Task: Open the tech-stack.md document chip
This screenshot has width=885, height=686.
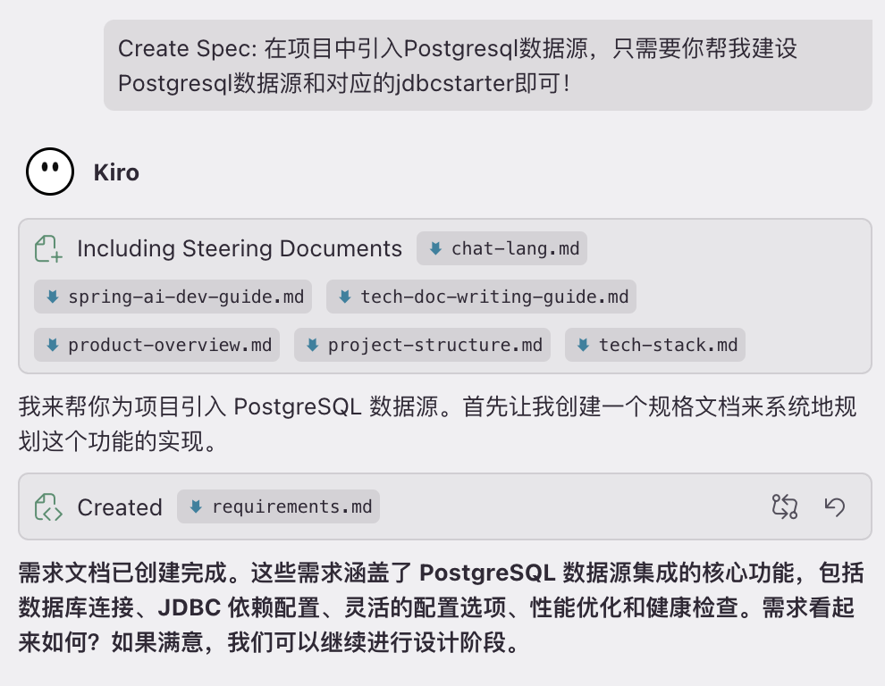Action: pos(667,345)
